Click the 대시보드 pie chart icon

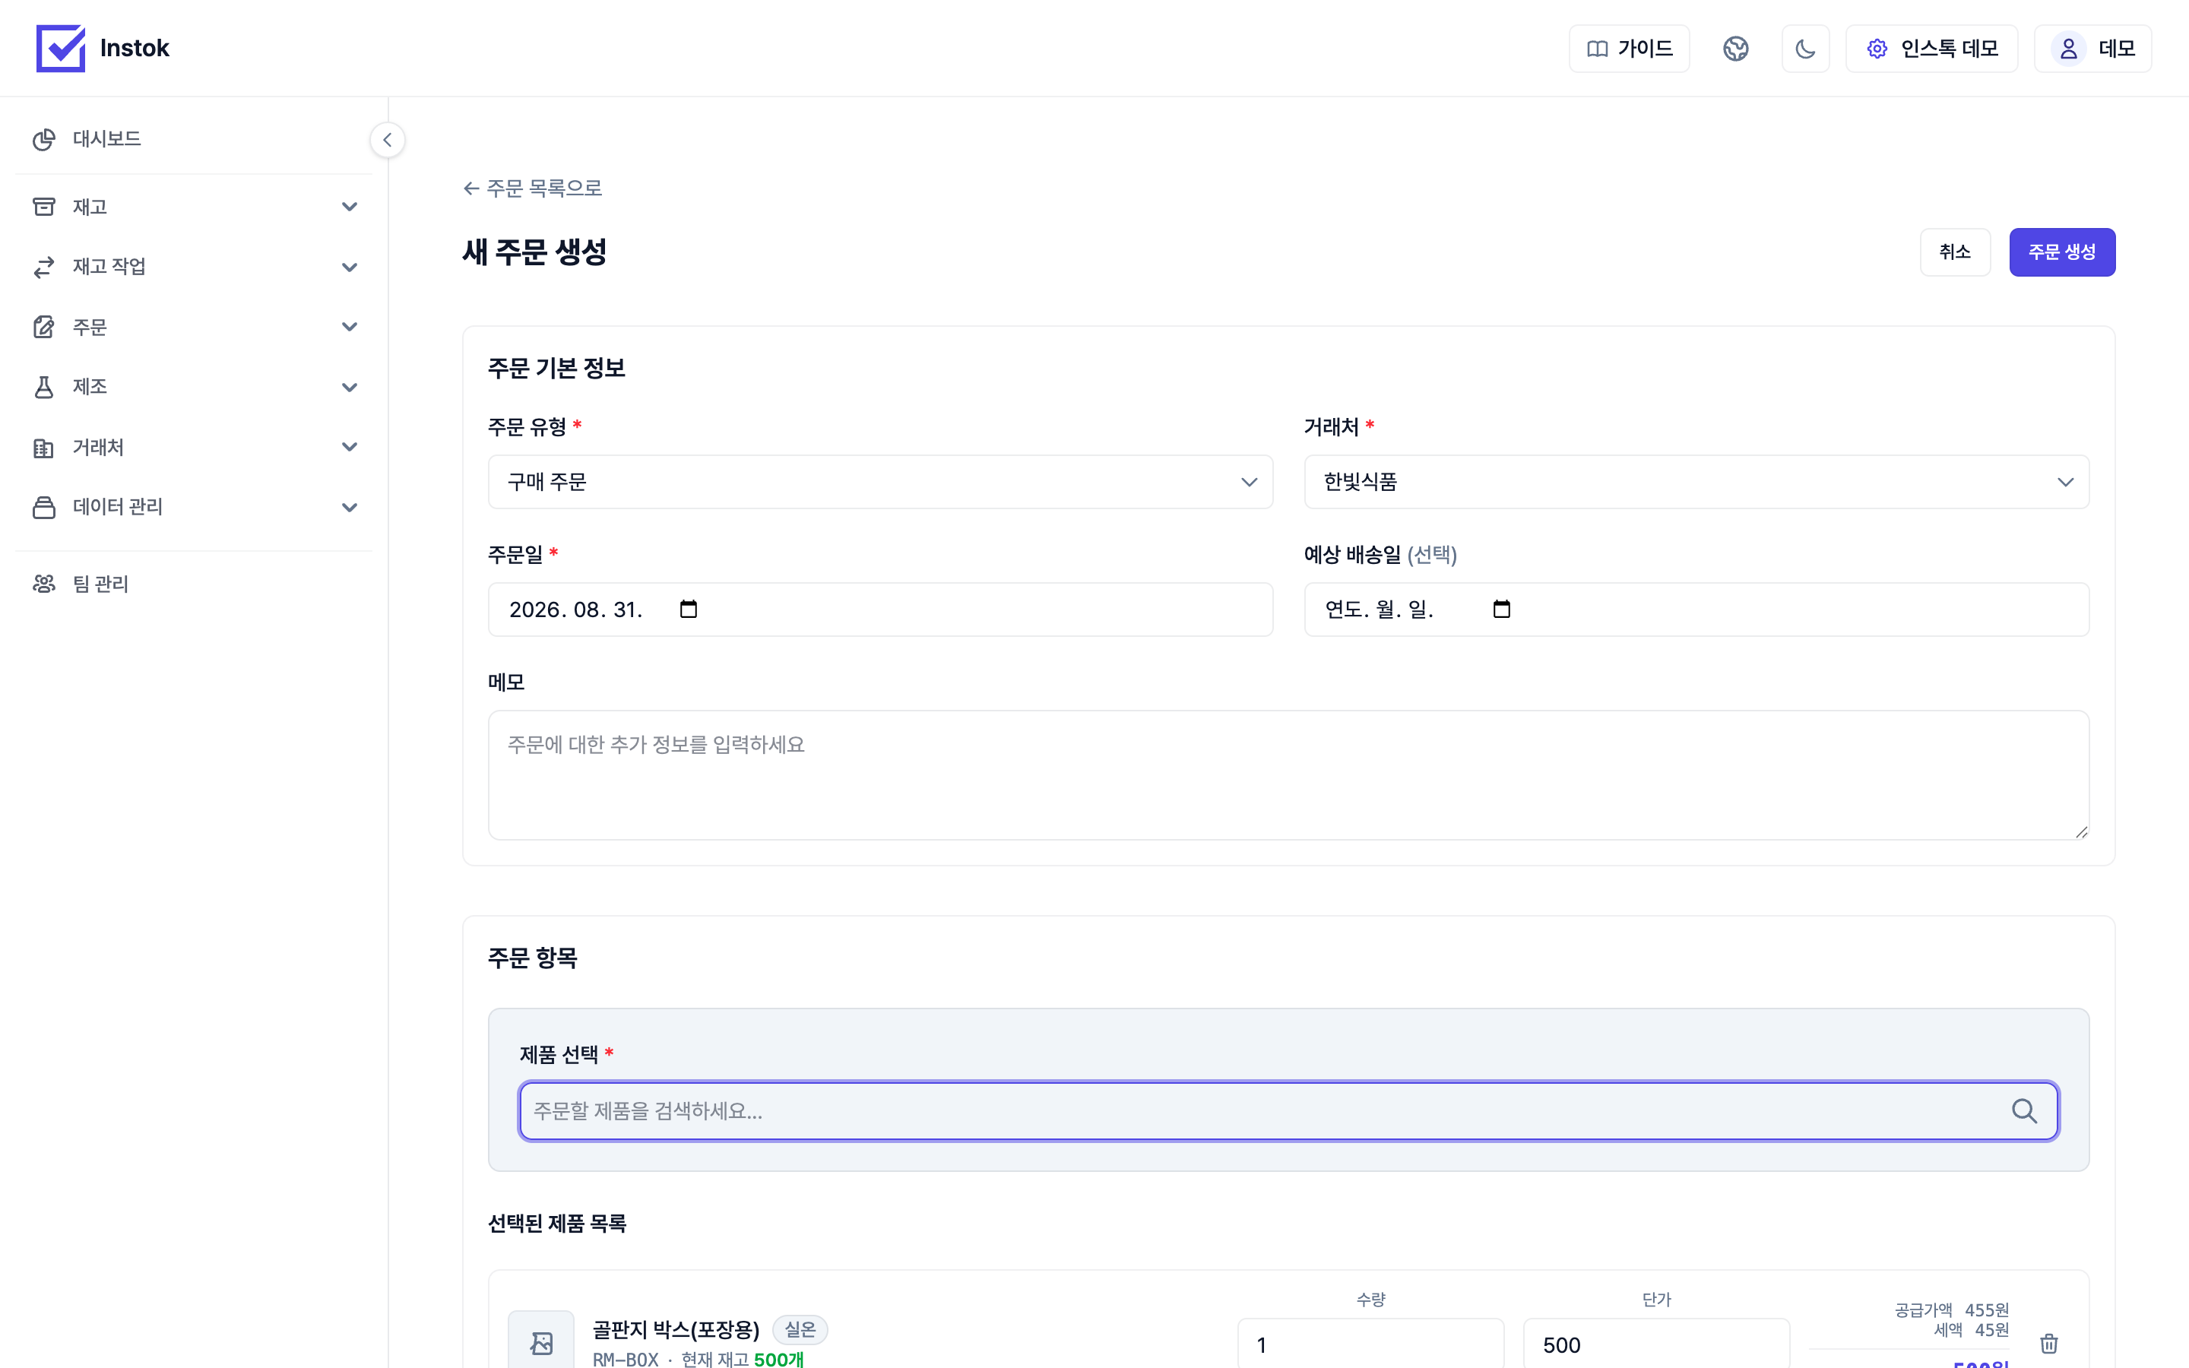pyautogui.click(x=43, y=139)
